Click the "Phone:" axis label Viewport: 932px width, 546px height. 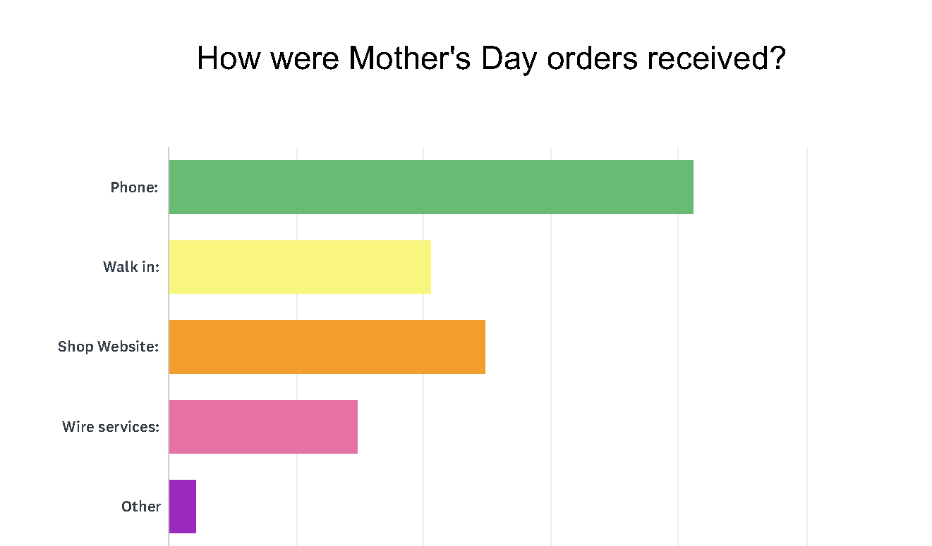point(134,187)
